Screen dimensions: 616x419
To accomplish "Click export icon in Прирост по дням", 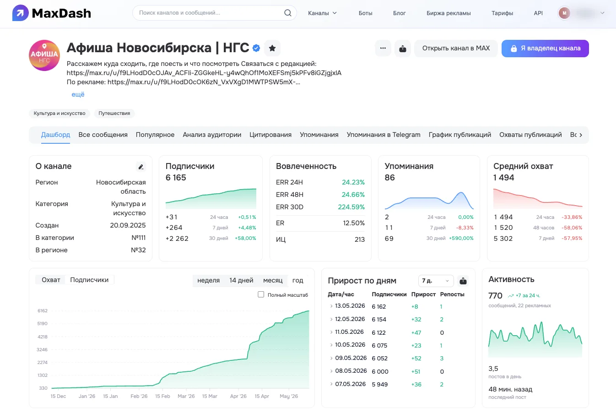I will (463, 281).
